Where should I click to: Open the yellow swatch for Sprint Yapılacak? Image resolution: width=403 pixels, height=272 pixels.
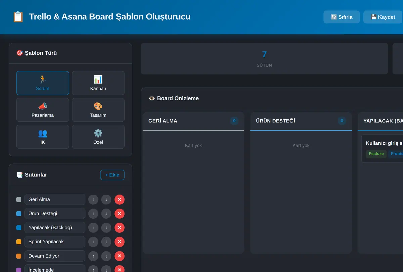[19, 242]
